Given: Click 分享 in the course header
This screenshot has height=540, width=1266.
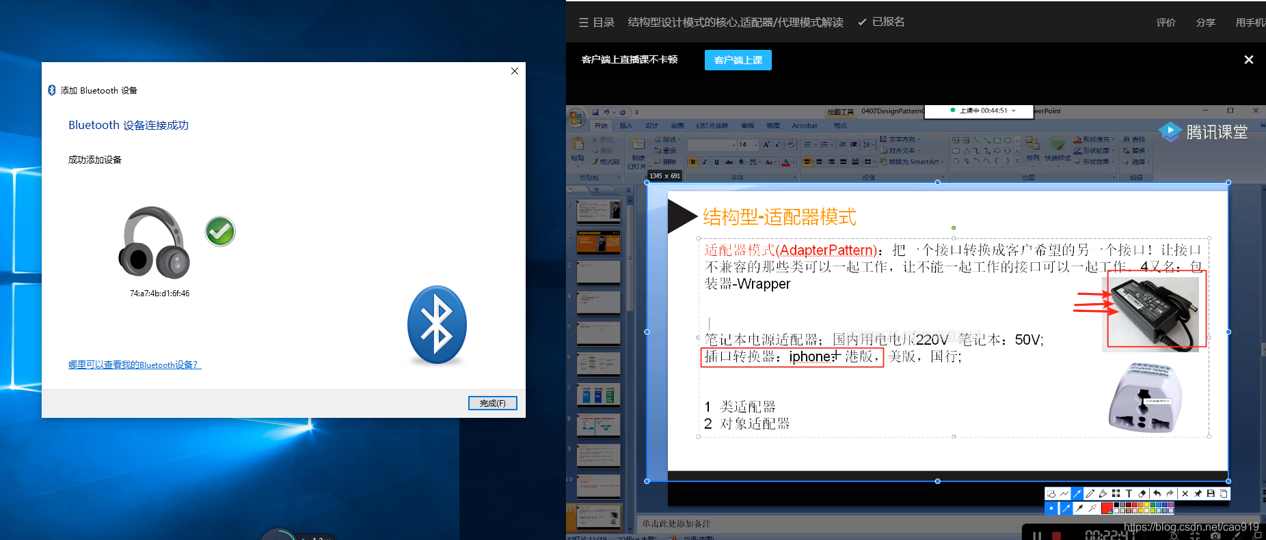Looking at the screenshot, I should [1205, 23].
